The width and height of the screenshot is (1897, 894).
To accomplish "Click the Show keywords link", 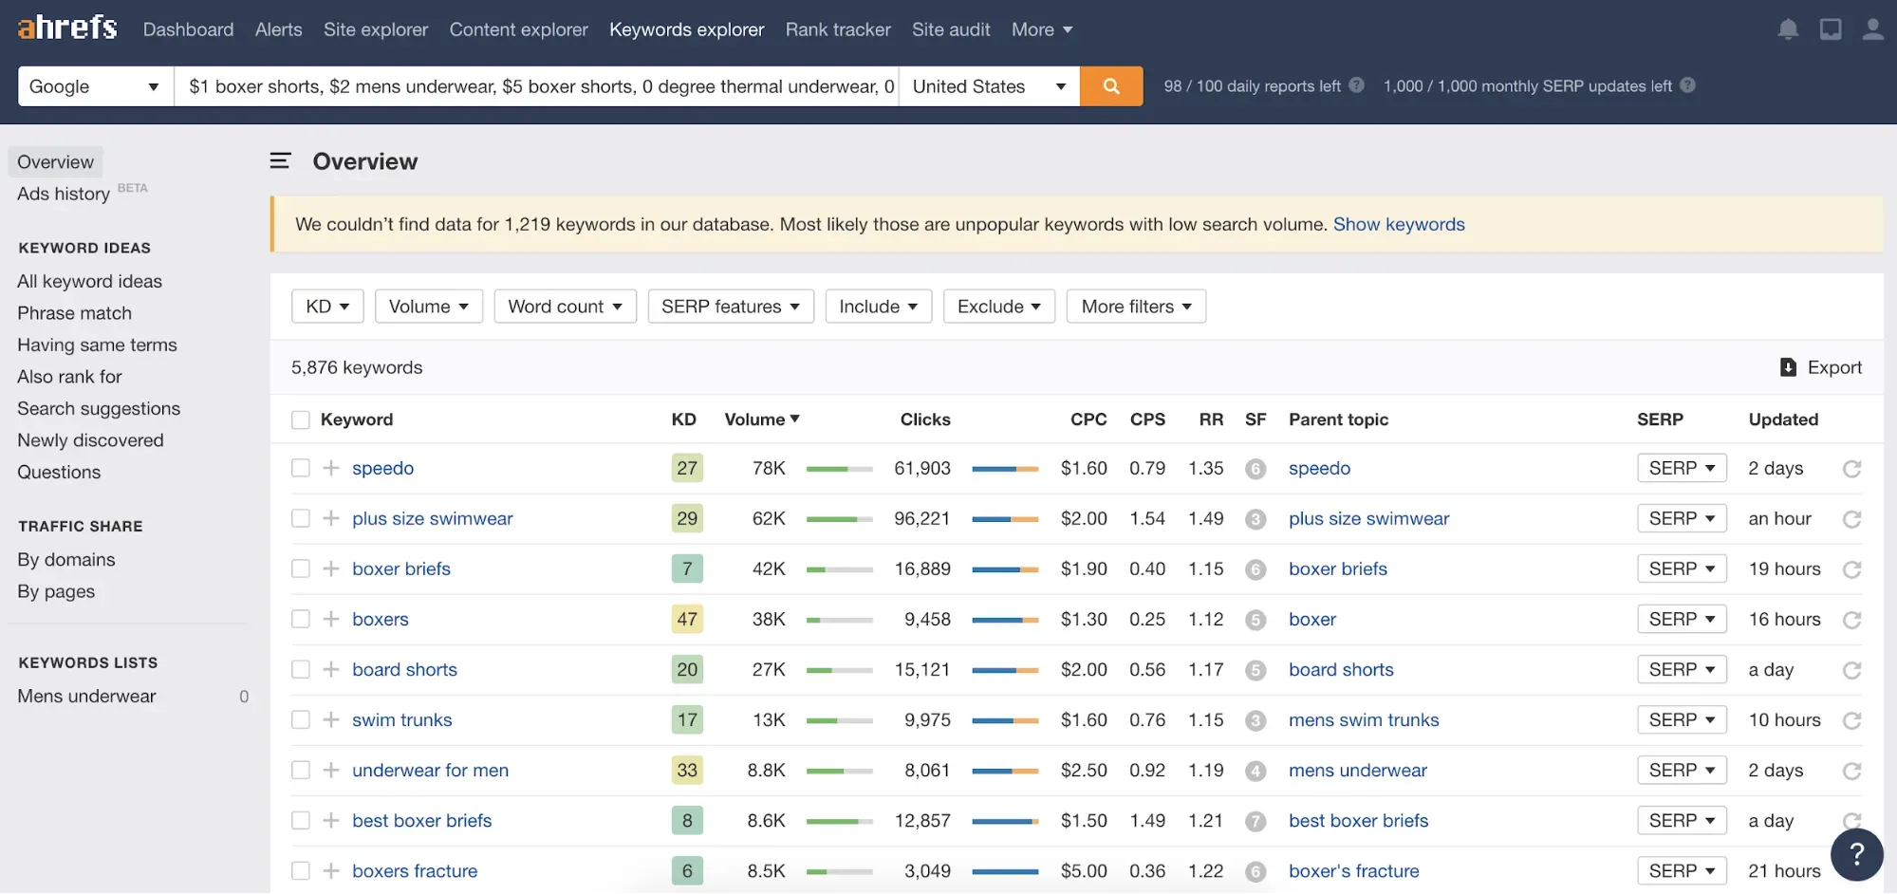I will click(x=1398, y=225).
